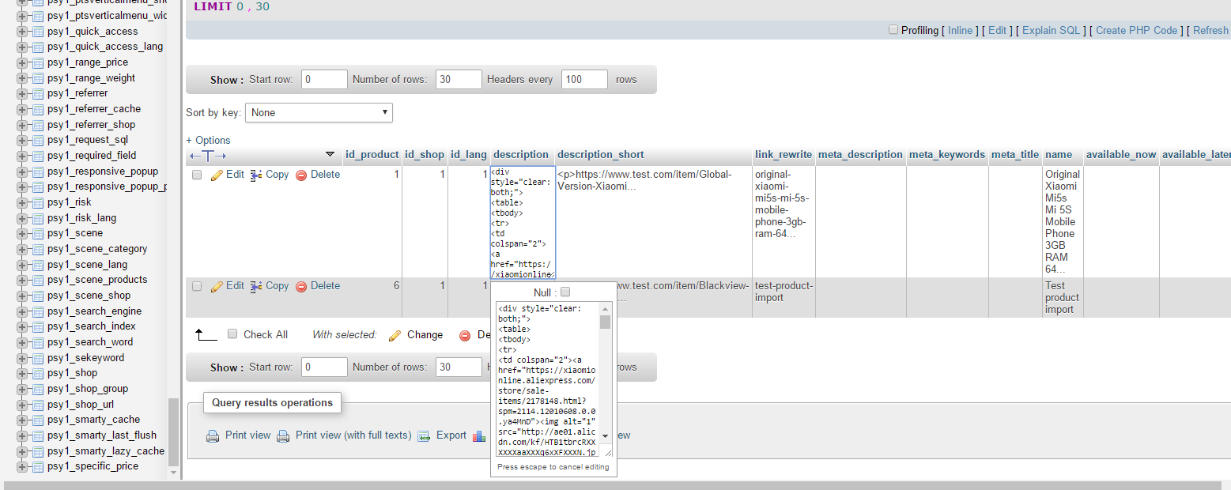Click the red Delete icon in the product 1 row
Screen dimensions: 1231x490
click(x=301, y=175)
